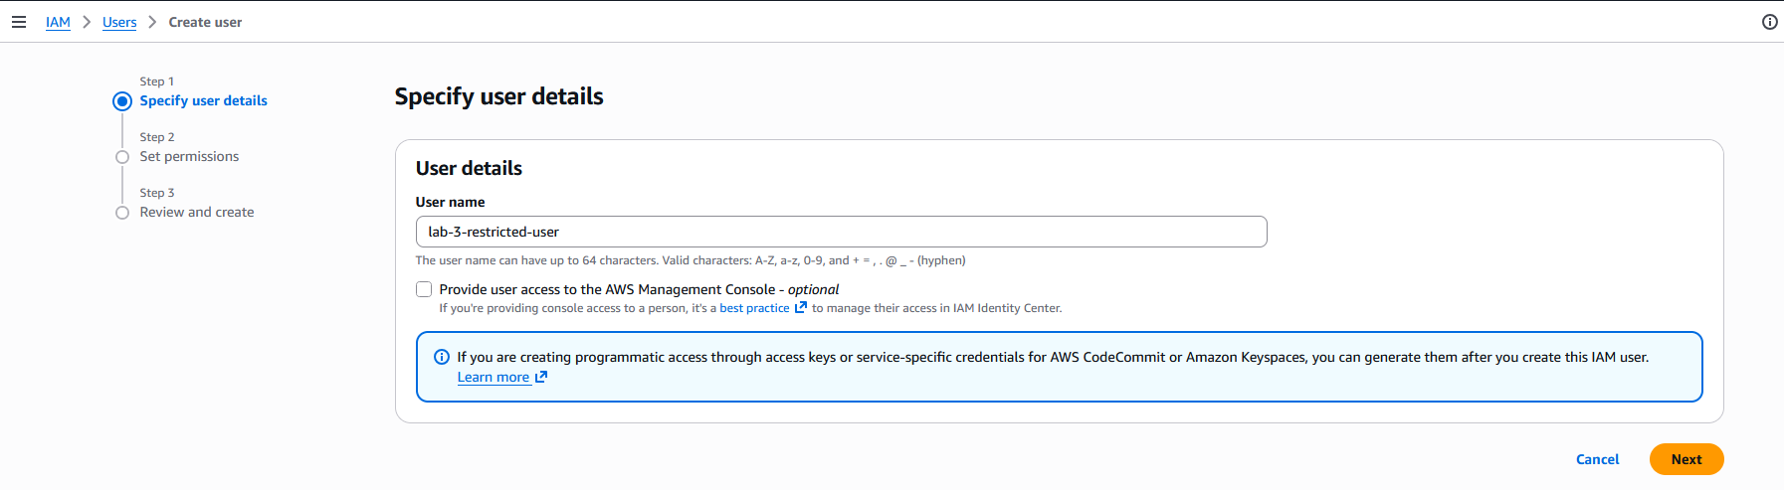The height and width of the screenshot is (490, 1784).
Task: Click the info panel icon at top right
Action: point(1769,22)
